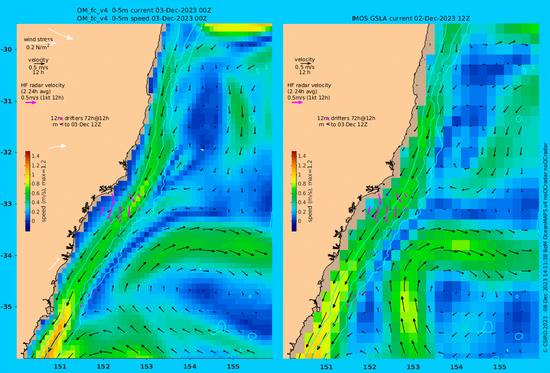Click the magenta HF radar arrow in left map legend

point(31,103)
